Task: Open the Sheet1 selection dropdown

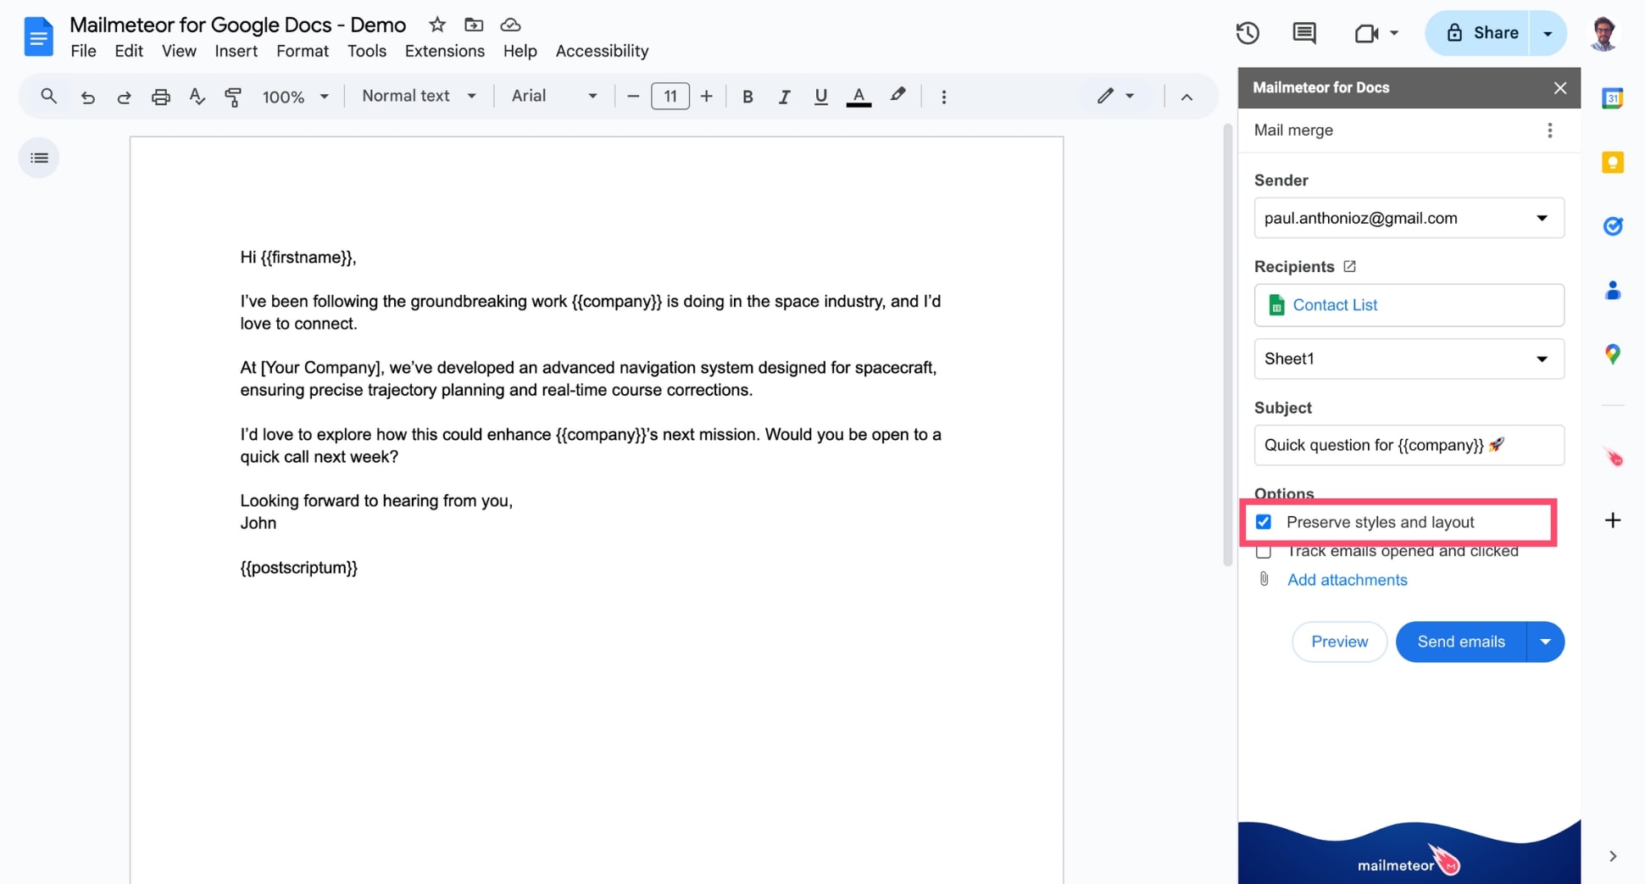Action: (1409, 359)
